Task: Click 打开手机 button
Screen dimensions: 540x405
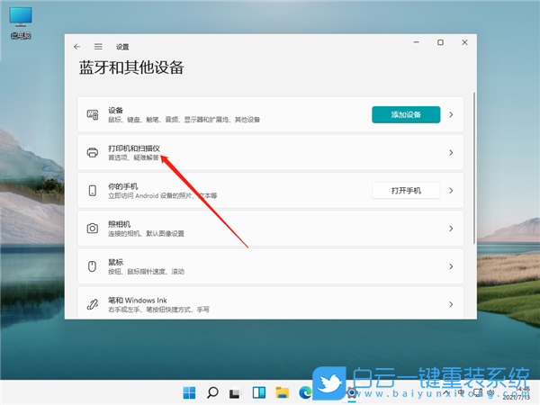Action: pos(406,191)
